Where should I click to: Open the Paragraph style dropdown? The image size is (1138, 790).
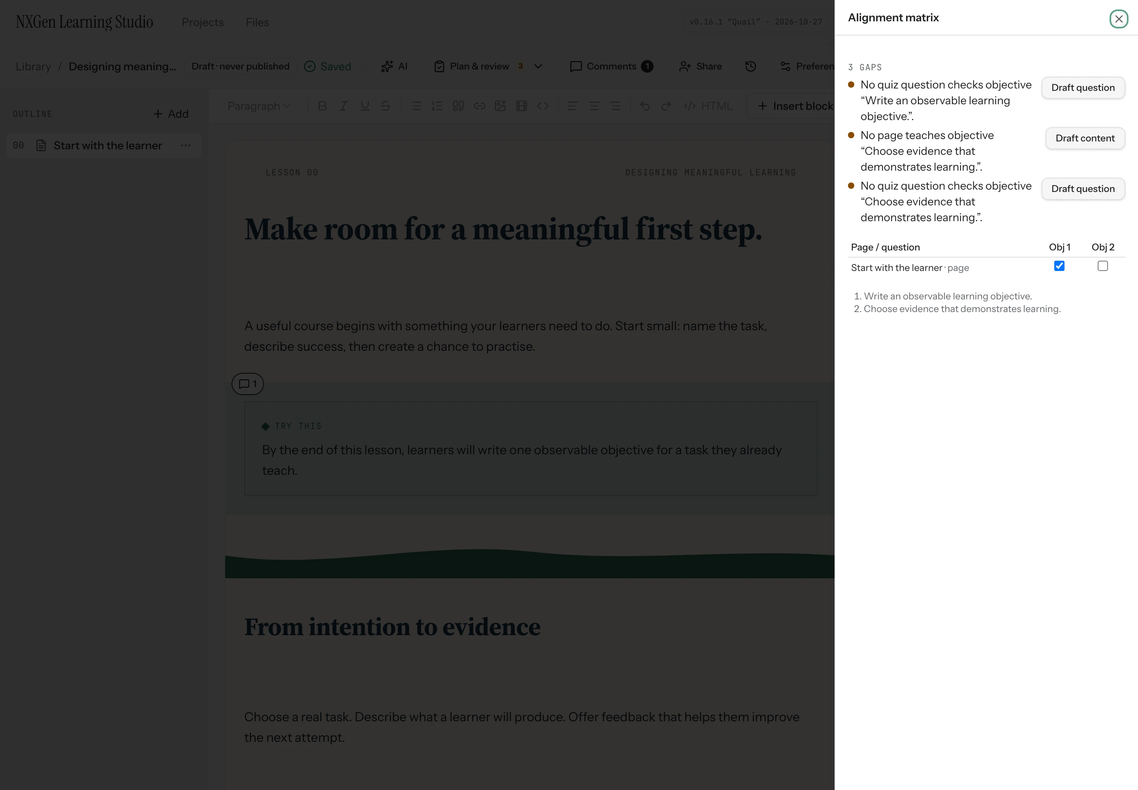point(259,106)
